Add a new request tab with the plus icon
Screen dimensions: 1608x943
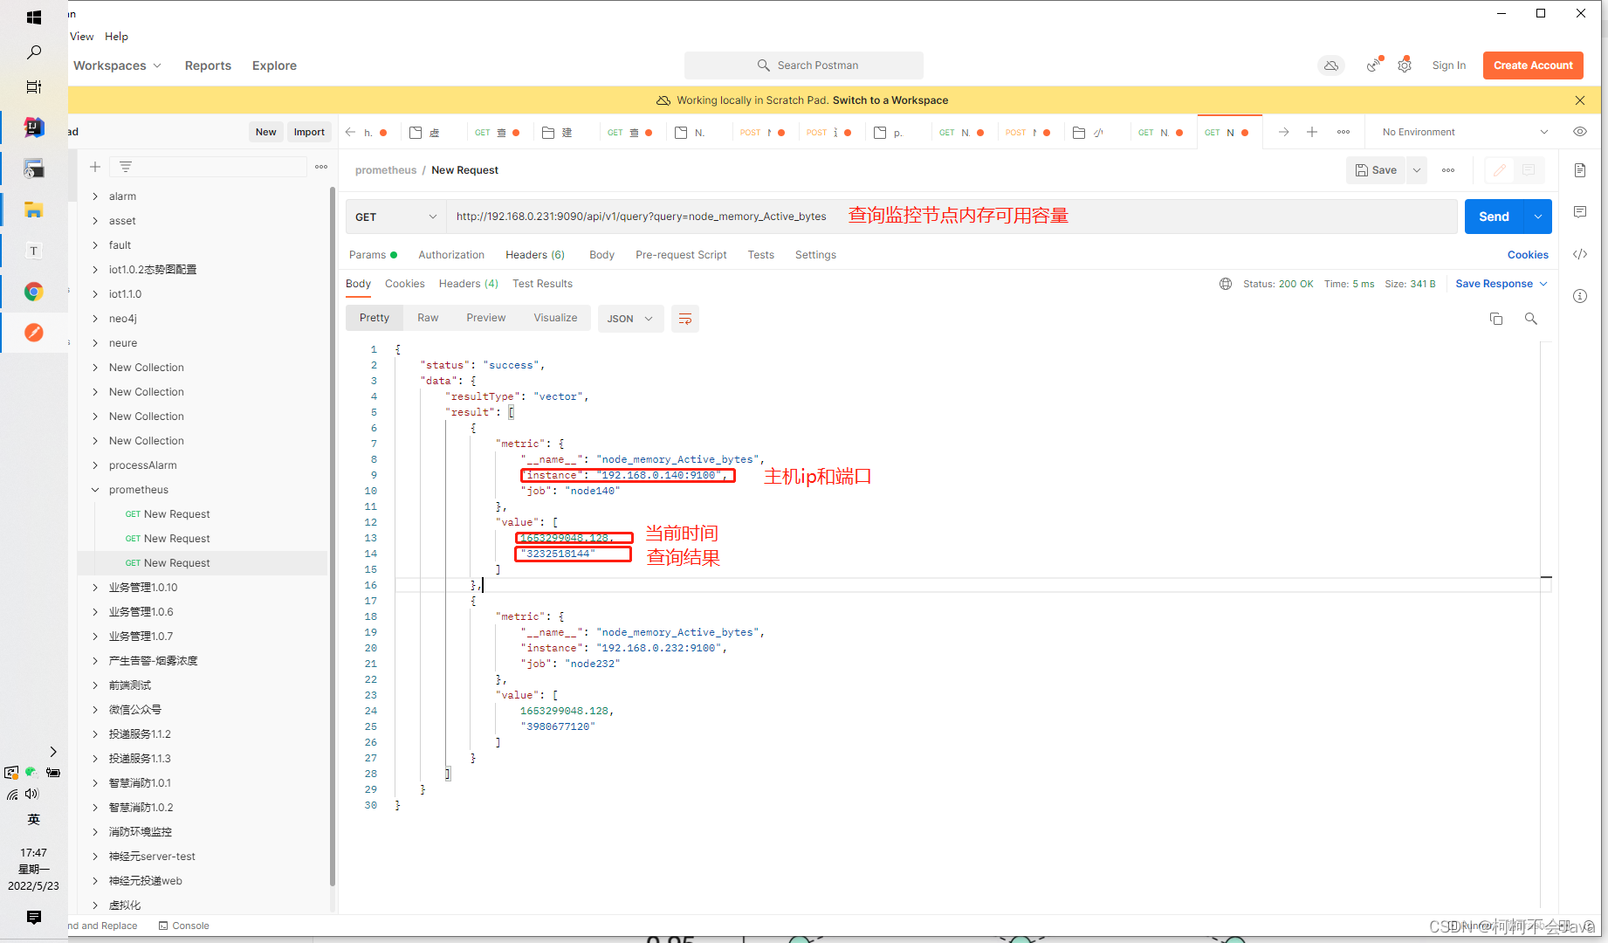tap(1311, 132)
